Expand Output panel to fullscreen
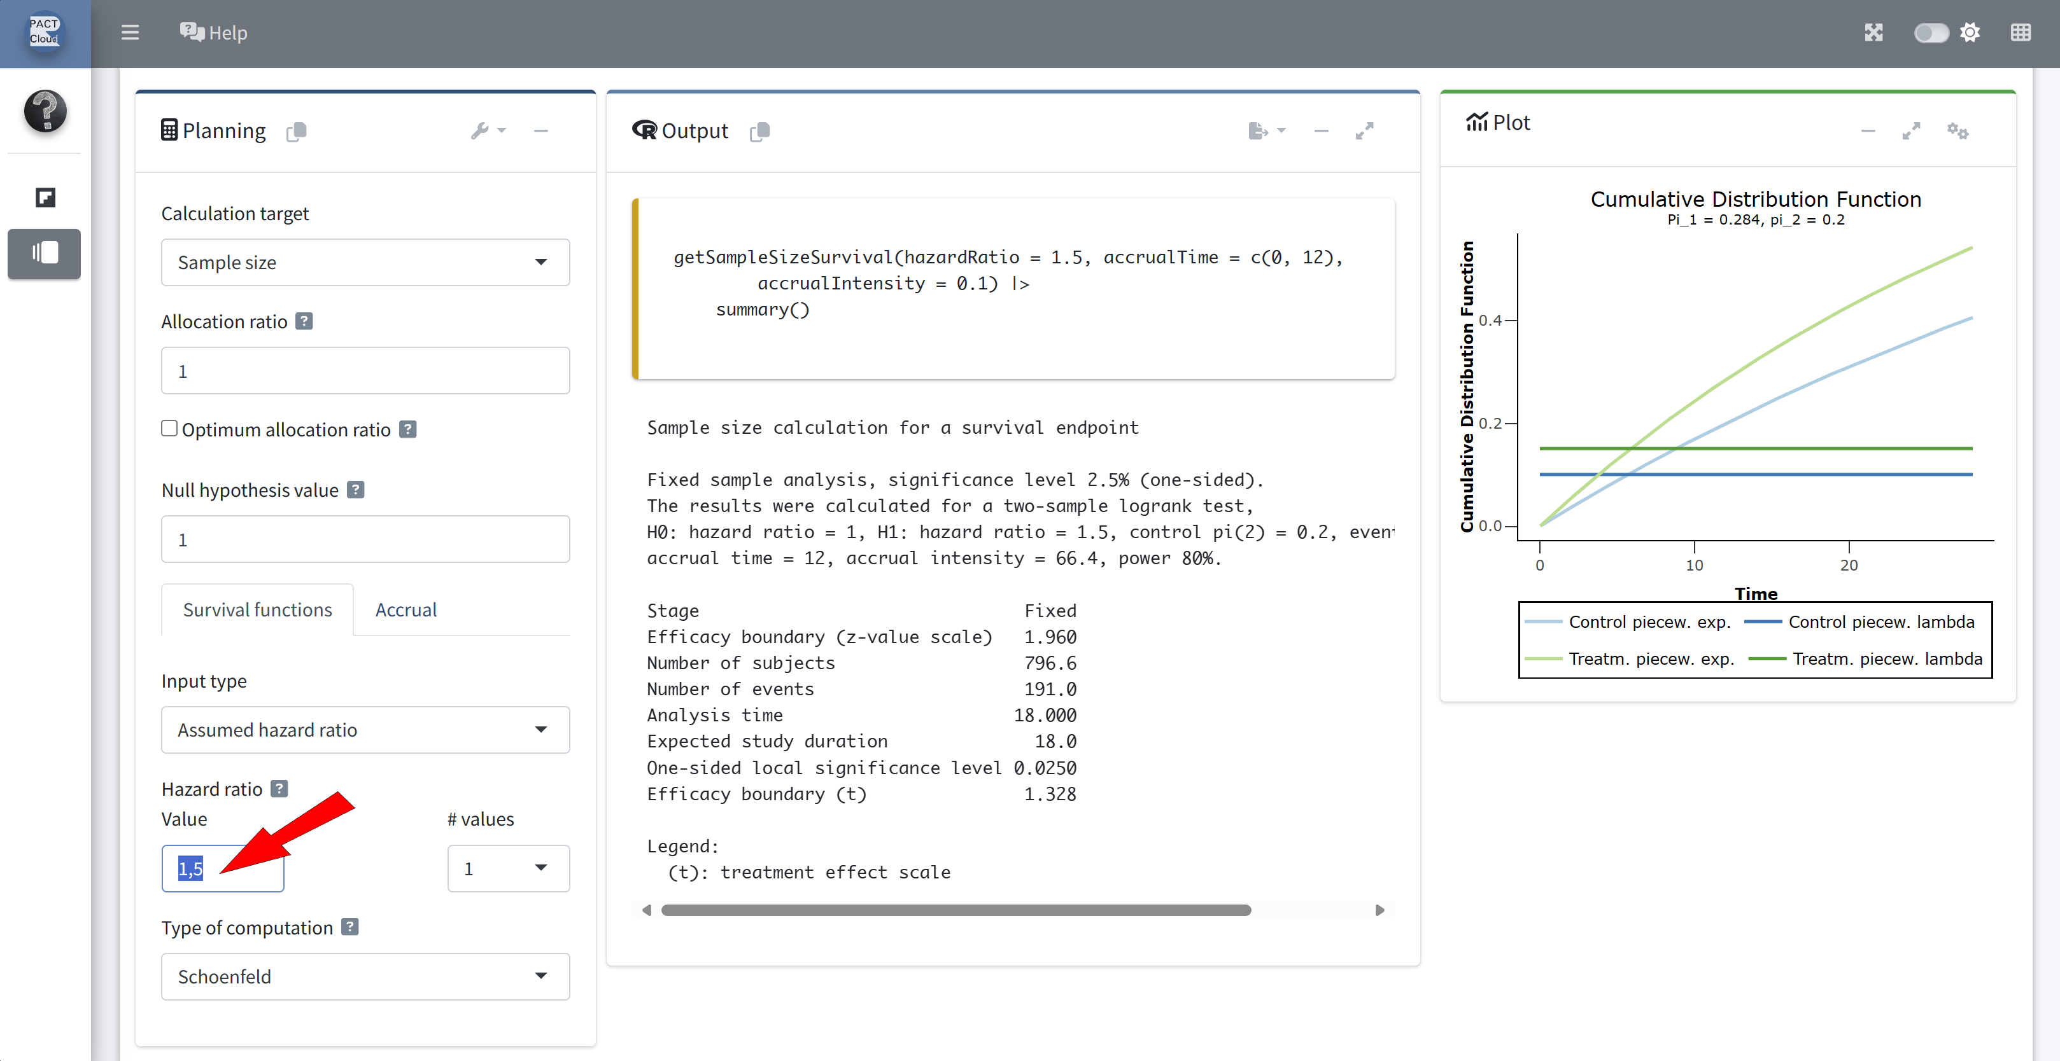Viewport: 2060px width, 1061px height. tap(1364, 131)
